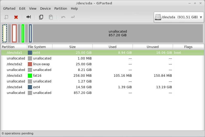Click the Copy partition toolbar icon
Viewport: 205px width, 137px height.
click(41, 17)
